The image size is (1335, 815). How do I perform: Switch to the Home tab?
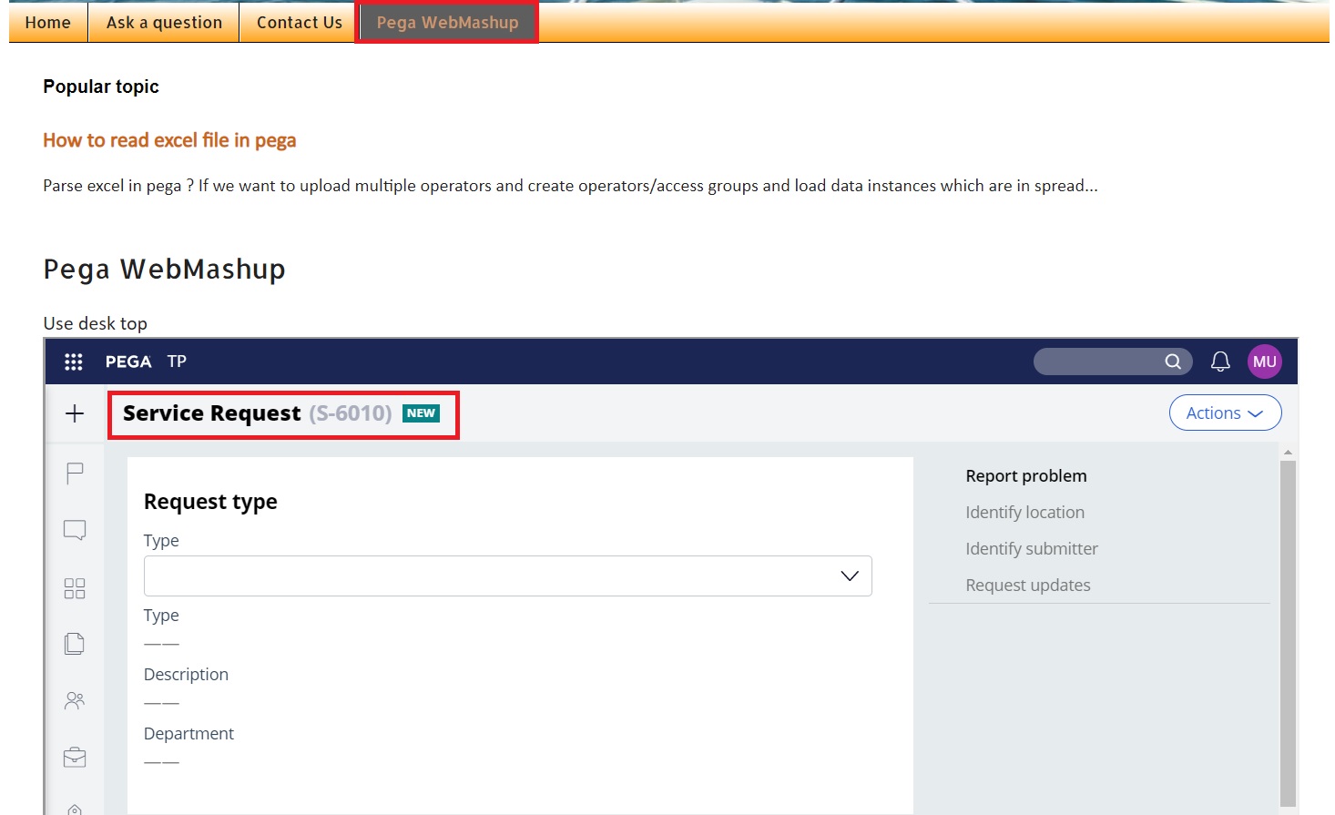47,22
